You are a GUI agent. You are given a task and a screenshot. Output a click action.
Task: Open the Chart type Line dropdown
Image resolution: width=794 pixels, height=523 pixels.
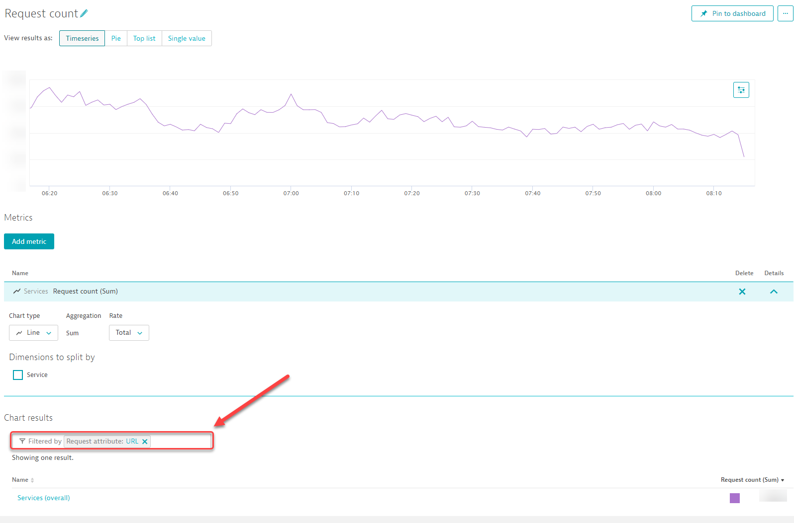tap(33, 333)
